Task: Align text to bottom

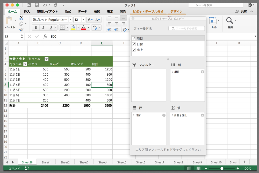Action: (x=123, y=18)
